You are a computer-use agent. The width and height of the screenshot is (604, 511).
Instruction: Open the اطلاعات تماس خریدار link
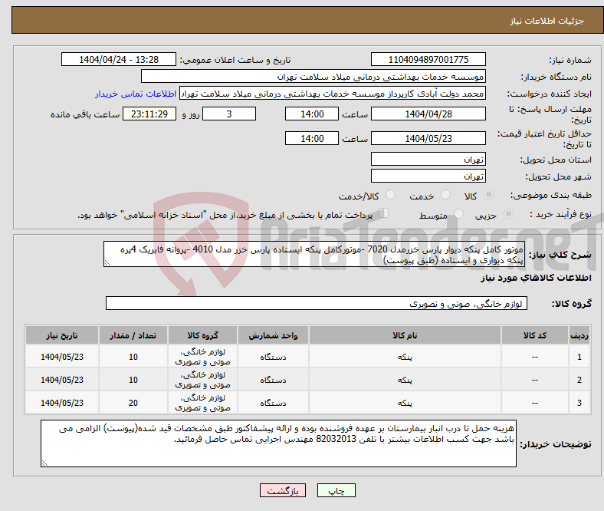tap(136, 94)
